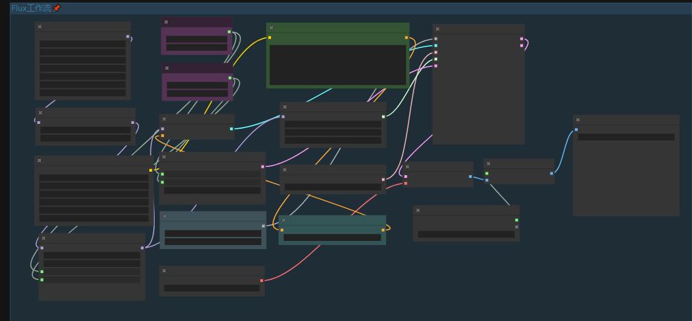This screenshot has width=692, height=321.
Task: Click the top pink output slot on the tall node
Action: pos(521,39)
